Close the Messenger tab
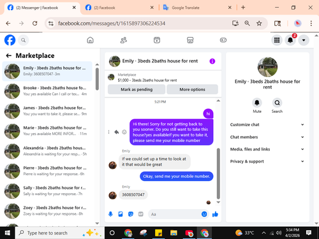The height and width of the screenshot is (239, 319). pyautogui.click(x=74, y=8)
